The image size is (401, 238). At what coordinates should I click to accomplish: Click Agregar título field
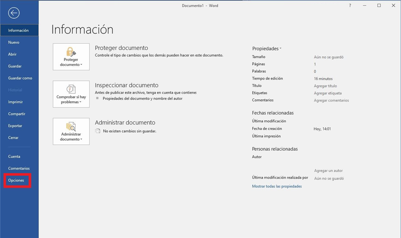(325, 86)
